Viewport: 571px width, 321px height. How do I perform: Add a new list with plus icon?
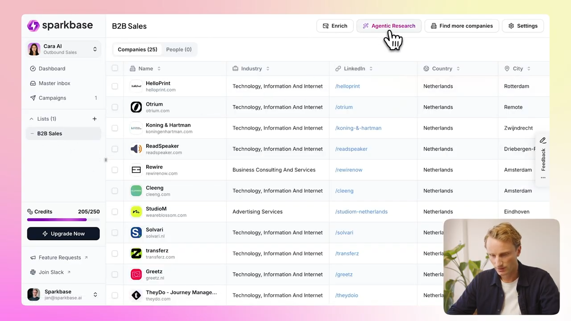point(95,119)
